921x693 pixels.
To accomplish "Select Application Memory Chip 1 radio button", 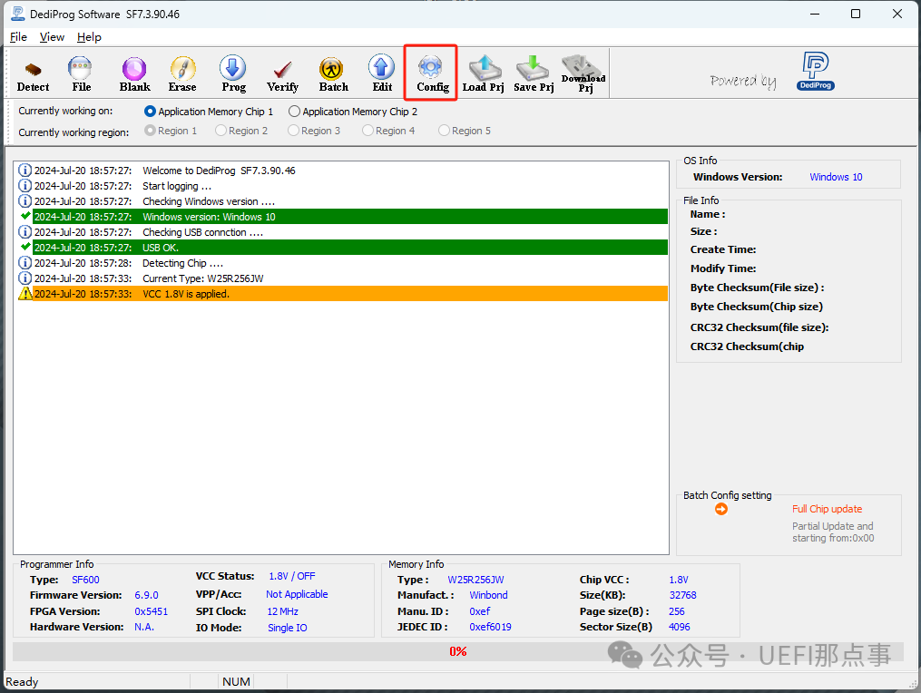I will click(151, 112).
